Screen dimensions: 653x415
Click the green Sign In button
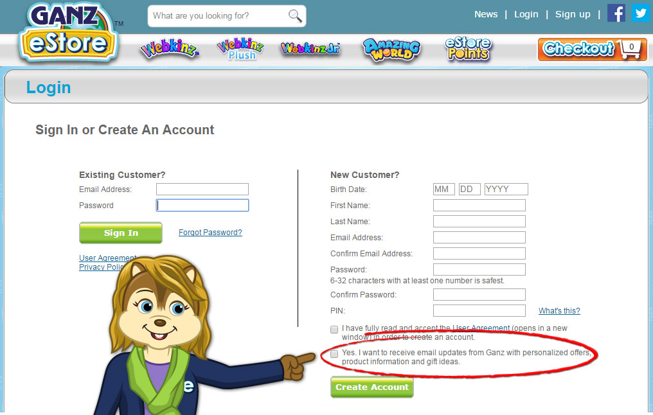[121, 233]
